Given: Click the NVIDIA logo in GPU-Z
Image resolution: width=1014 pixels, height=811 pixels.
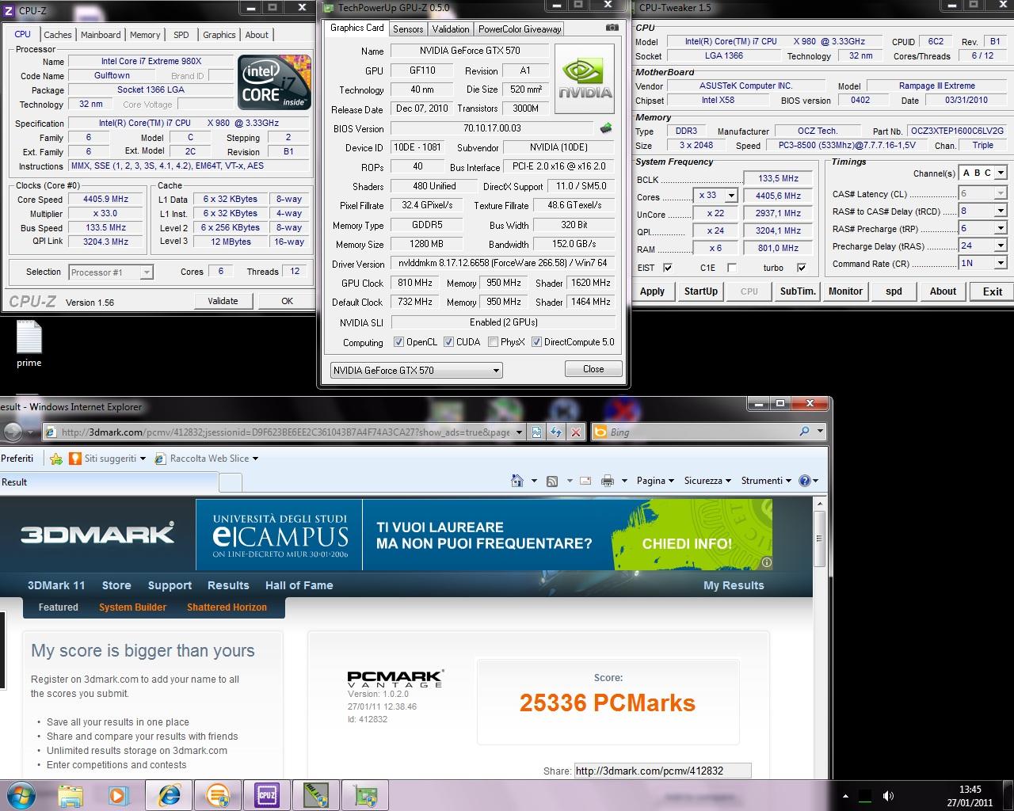Looking at the screenshot, I should pyautogui.click(x=585, y=78).
